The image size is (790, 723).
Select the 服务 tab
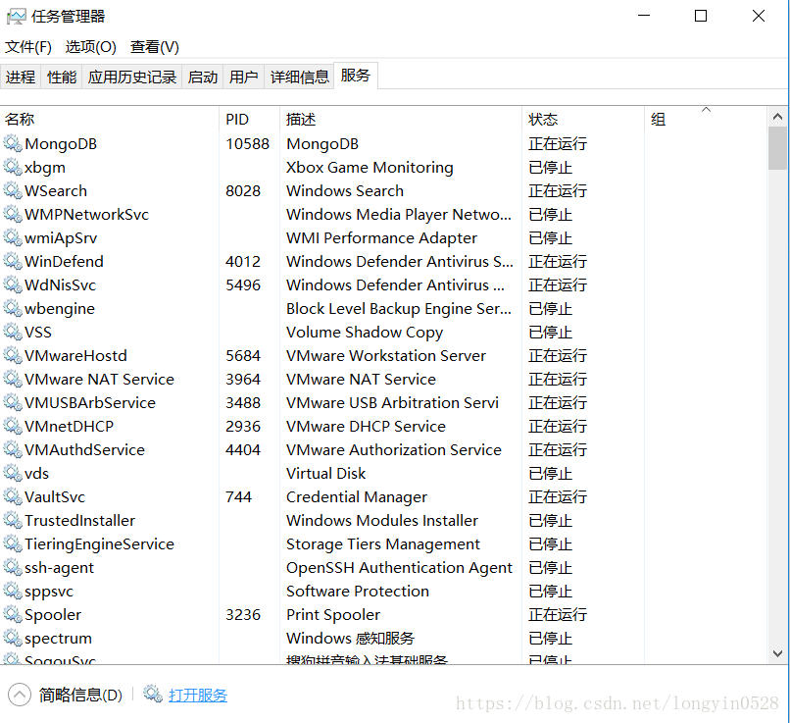[356, 76]
